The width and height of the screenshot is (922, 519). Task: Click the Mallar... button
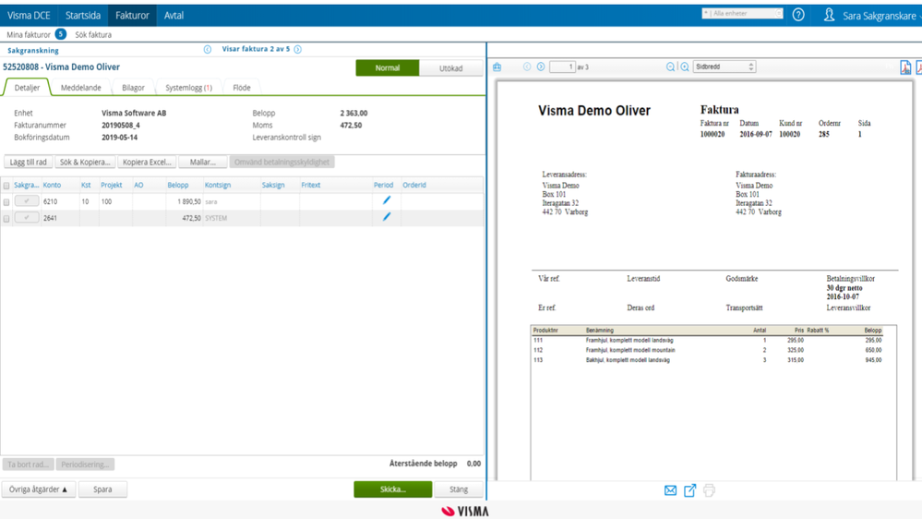[203, 162]
